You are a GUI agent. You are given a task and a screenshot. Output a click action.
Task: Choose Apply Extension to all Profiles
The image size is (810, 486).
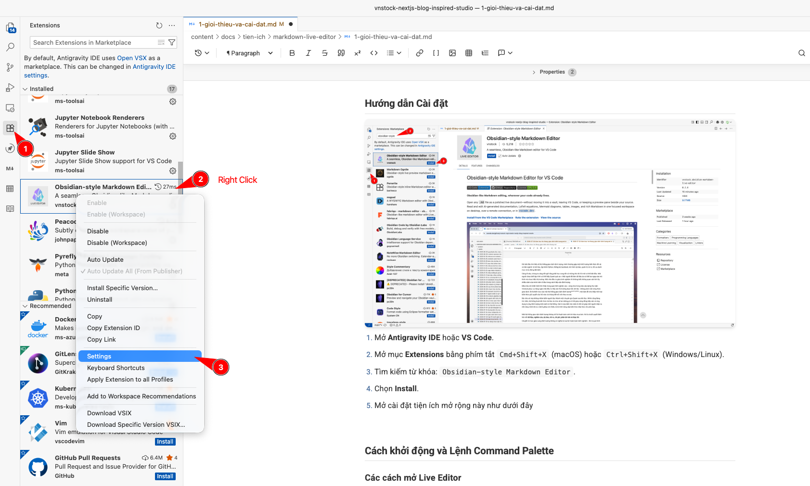click(x=130, y=380)
